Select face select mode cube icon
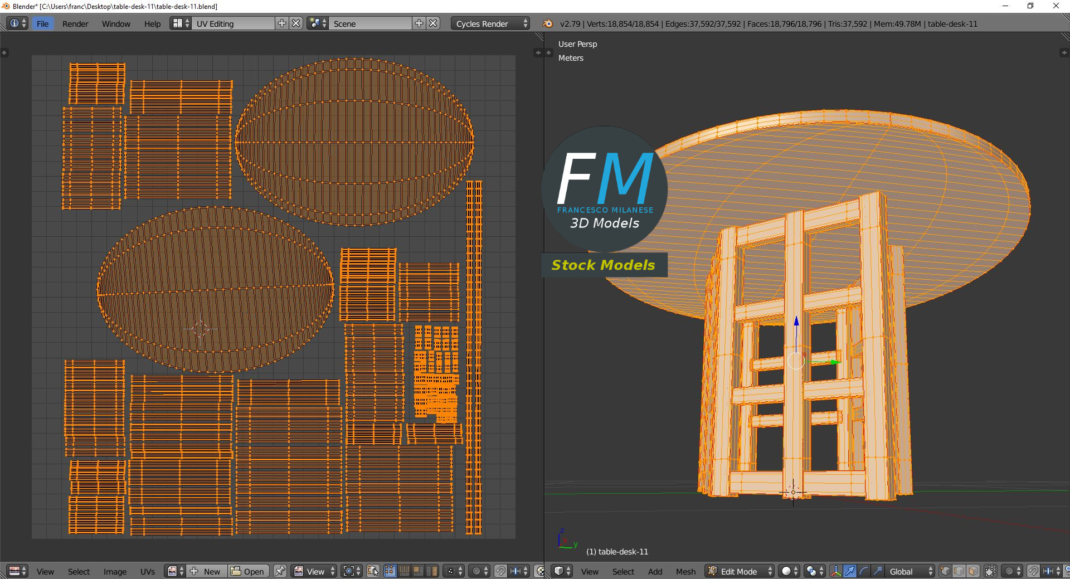 (973, 571)
